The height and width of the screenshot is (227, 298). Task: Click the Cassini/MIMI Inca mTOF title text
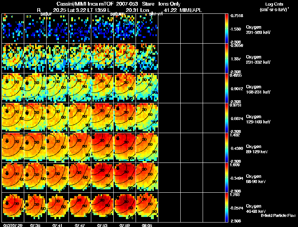(x=85, y=4)
